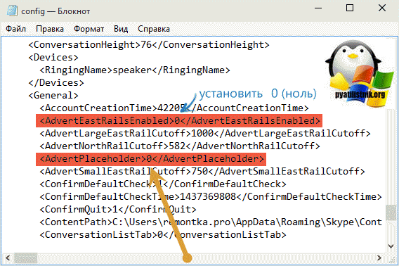Open the Вид menu
The height and width of the screenshot is (266, 399).
tap(121, 29)
